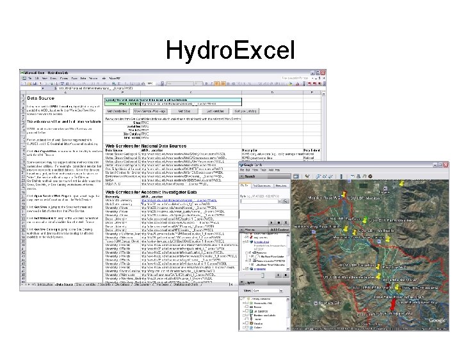Collapse the Search panel triangle
461x345 pixels.
241,176
